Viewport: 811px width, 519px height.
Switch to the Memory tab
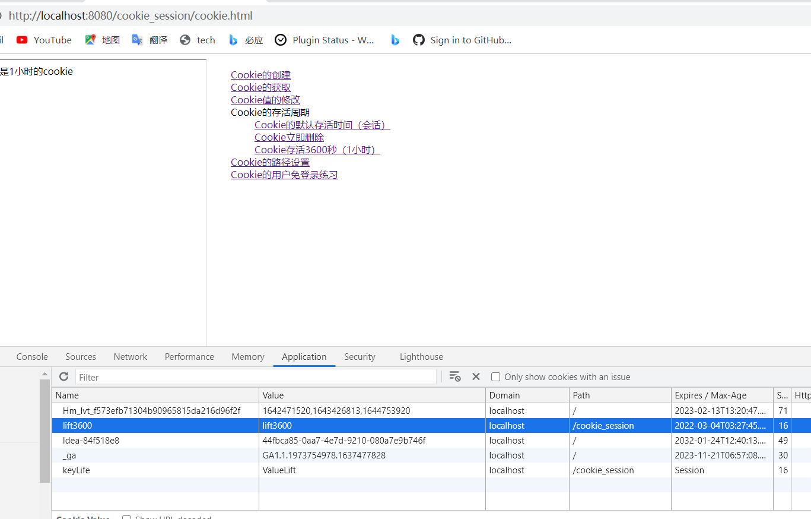point(248,357)
